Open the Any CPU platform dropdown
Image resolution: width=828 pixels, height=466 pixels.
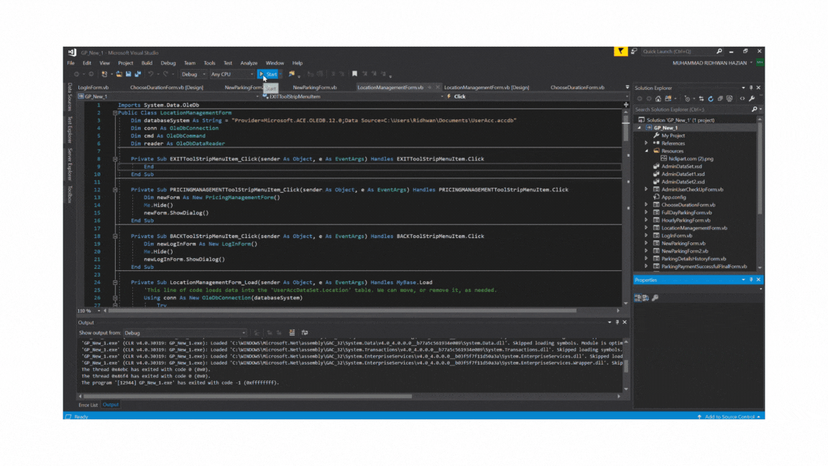[x=232, y=75]
